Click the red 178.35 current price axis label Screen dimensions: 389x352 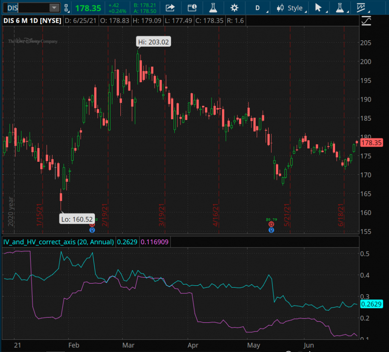point(371,143)
